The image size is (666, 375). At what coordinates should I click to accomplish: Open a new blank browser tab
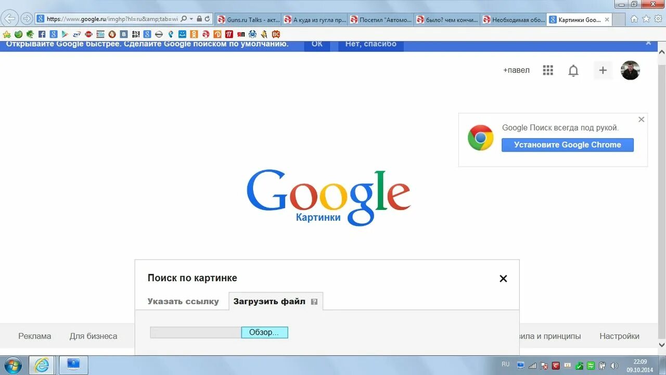click(619, 20)
